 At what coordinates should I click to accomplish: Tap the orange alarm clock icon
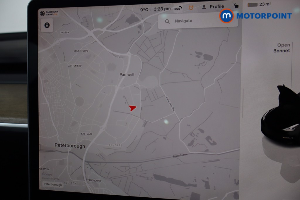(191, 8)
